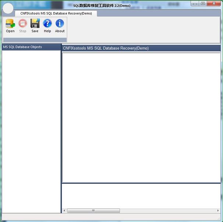Viewport: 223px width, 222px height.
Task: Select the CNFIXsstools MS SQL Database Recovery tab
Action: [x=56, y=13]
